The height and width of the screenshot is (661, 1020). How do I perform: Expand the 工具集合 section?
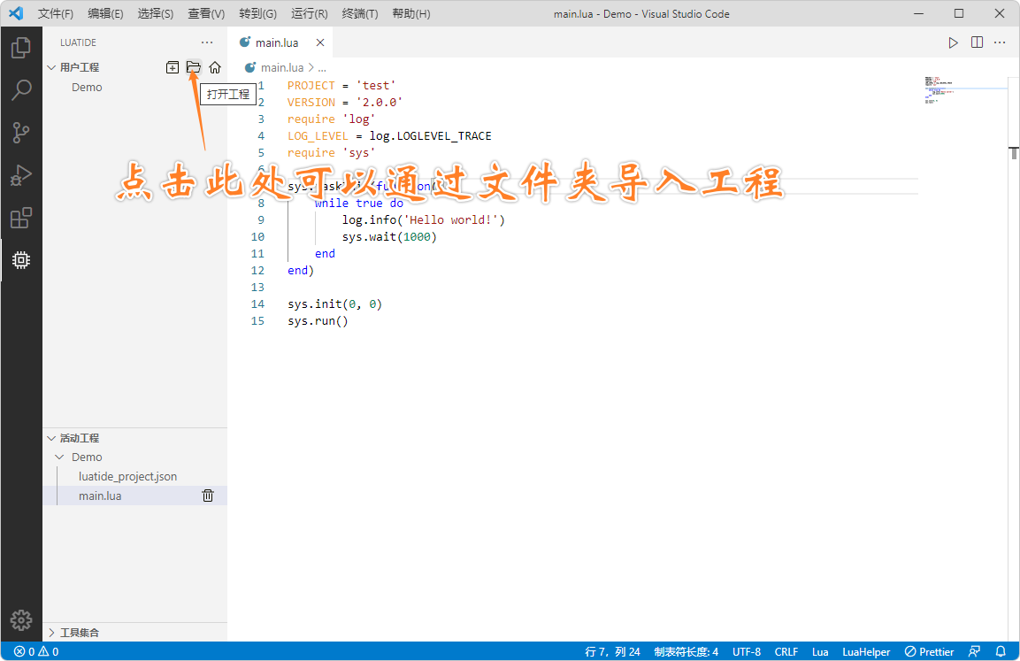pos(51,633)
